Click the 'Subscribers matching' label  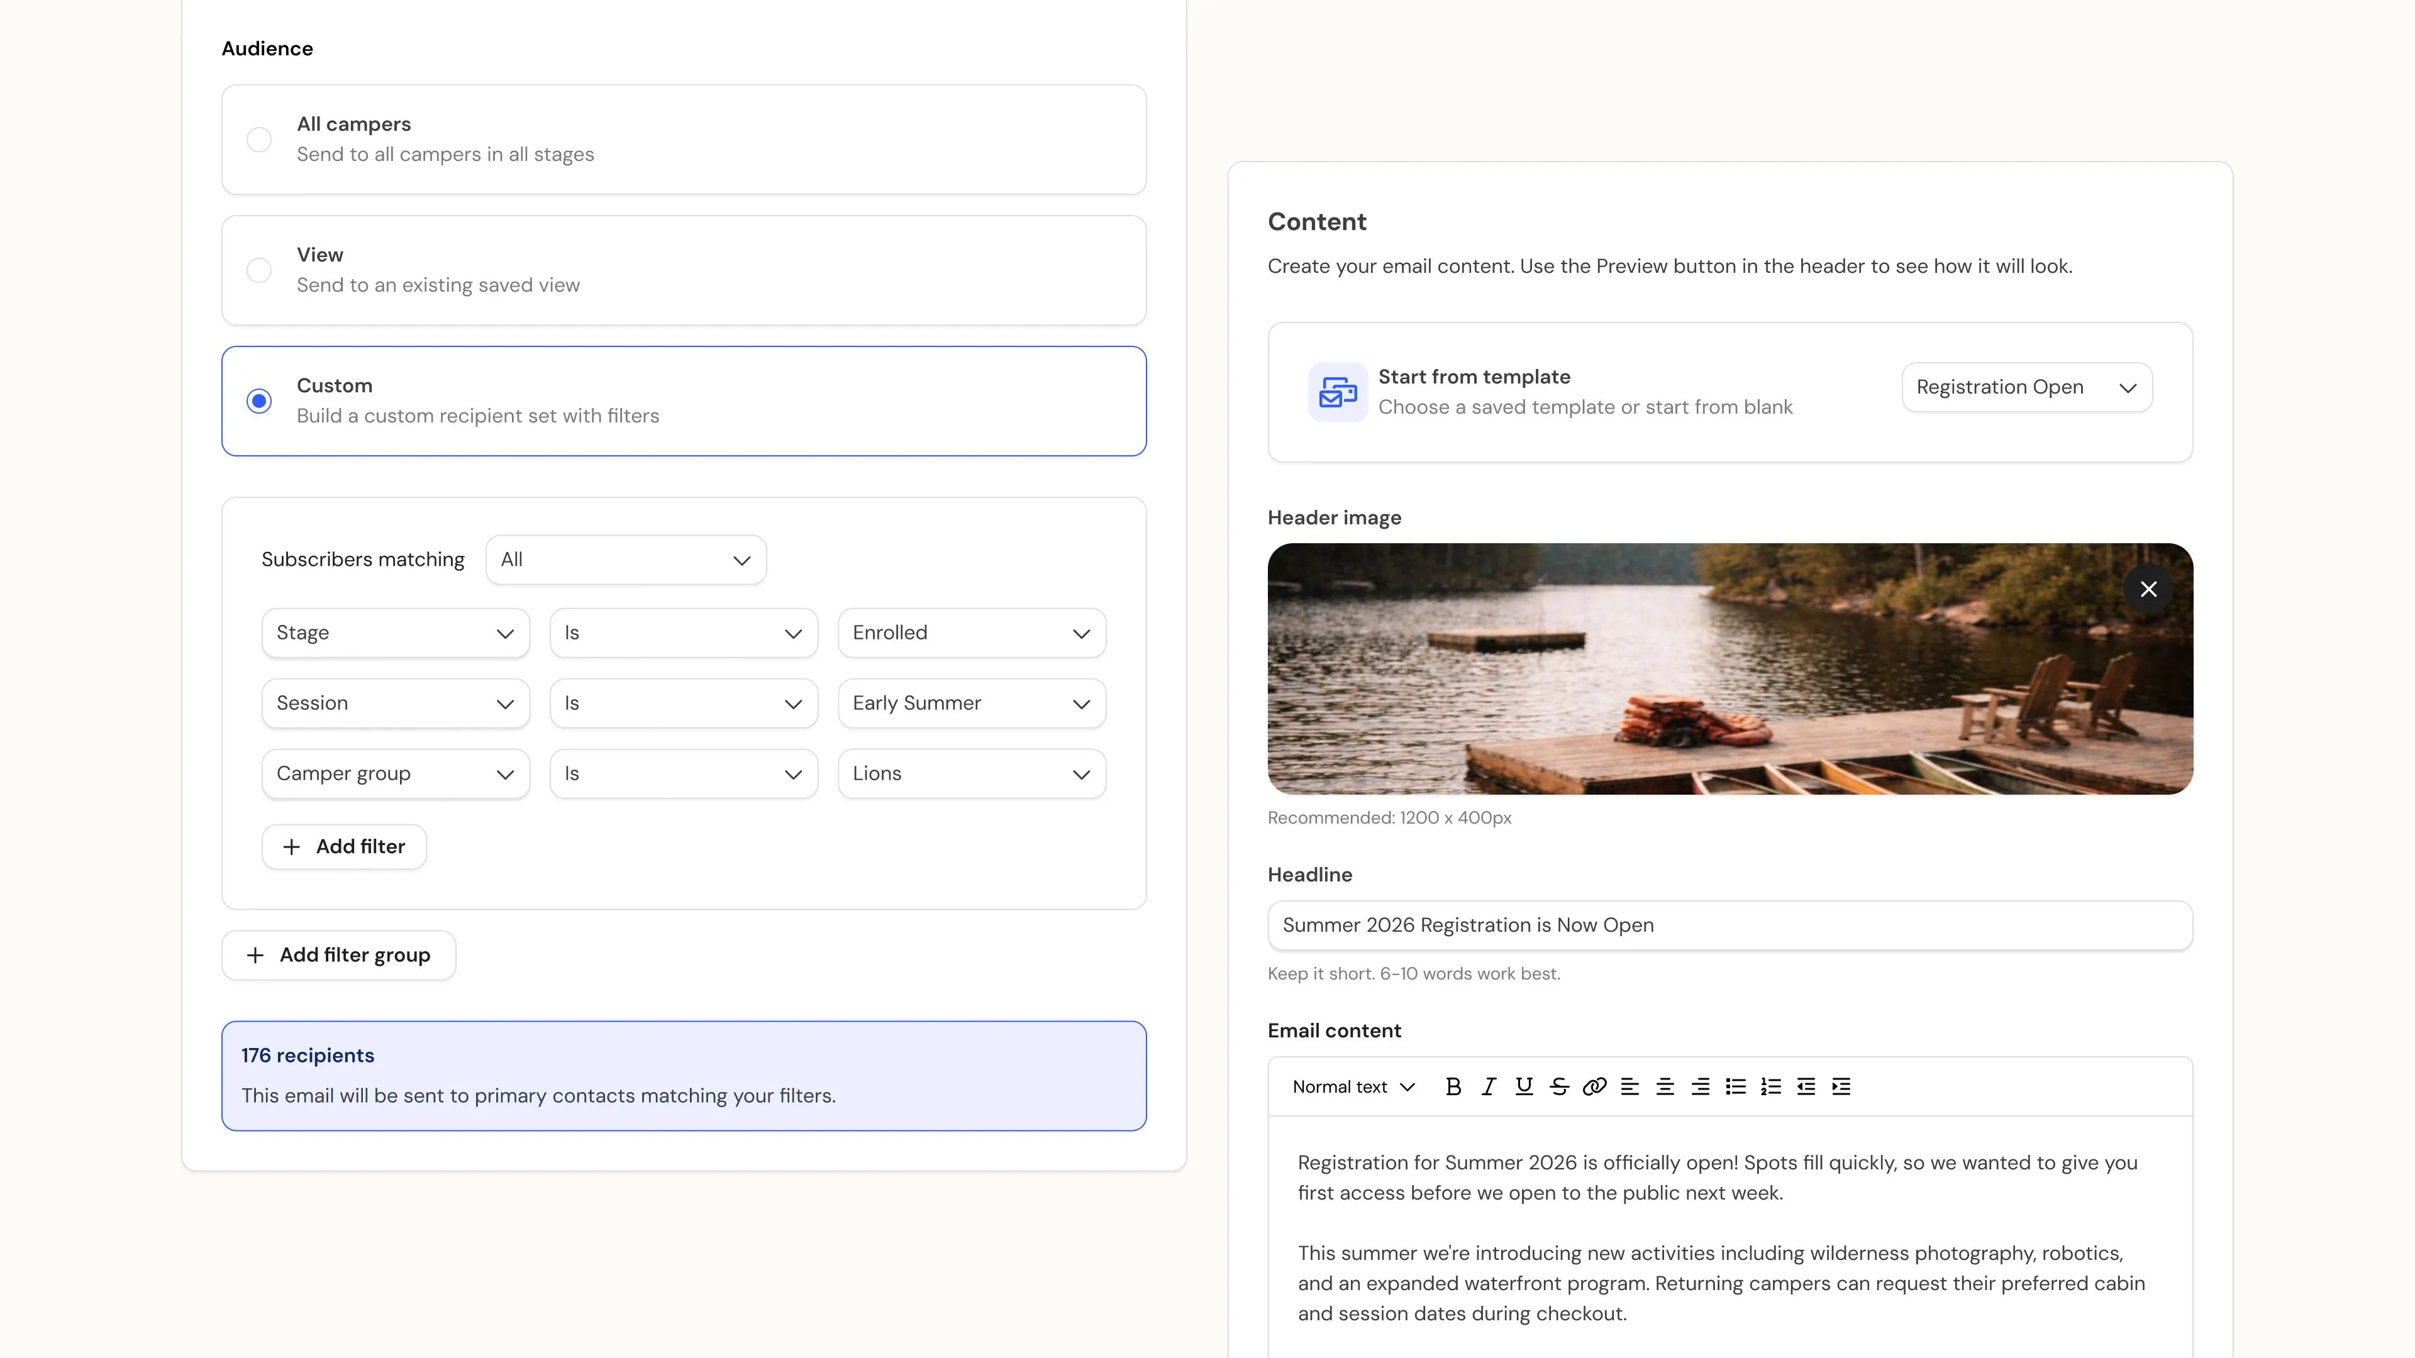pos(363,560)
